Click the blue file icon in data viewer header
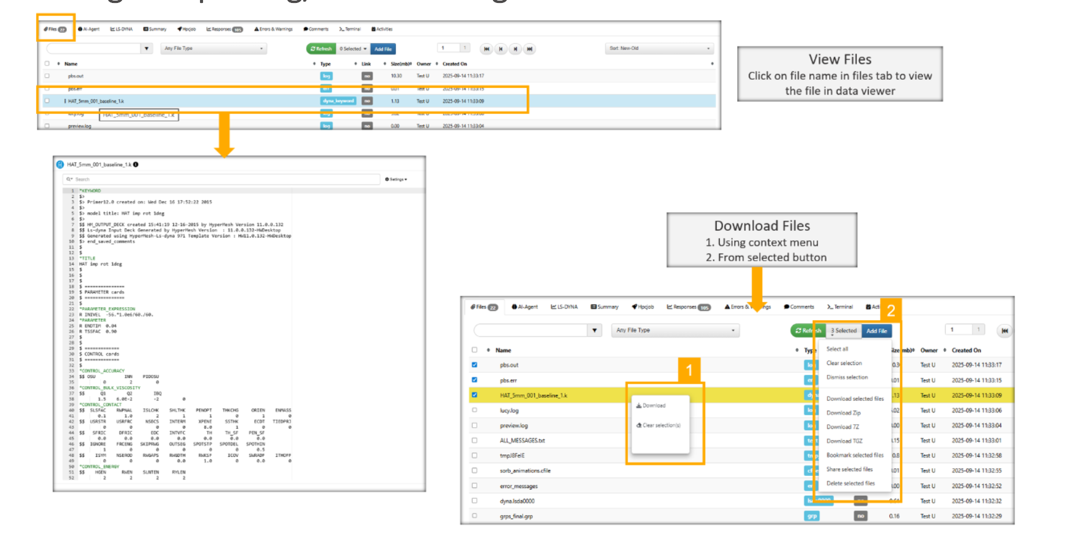This screenshot has width=1071, height=542. click(60, 165)
